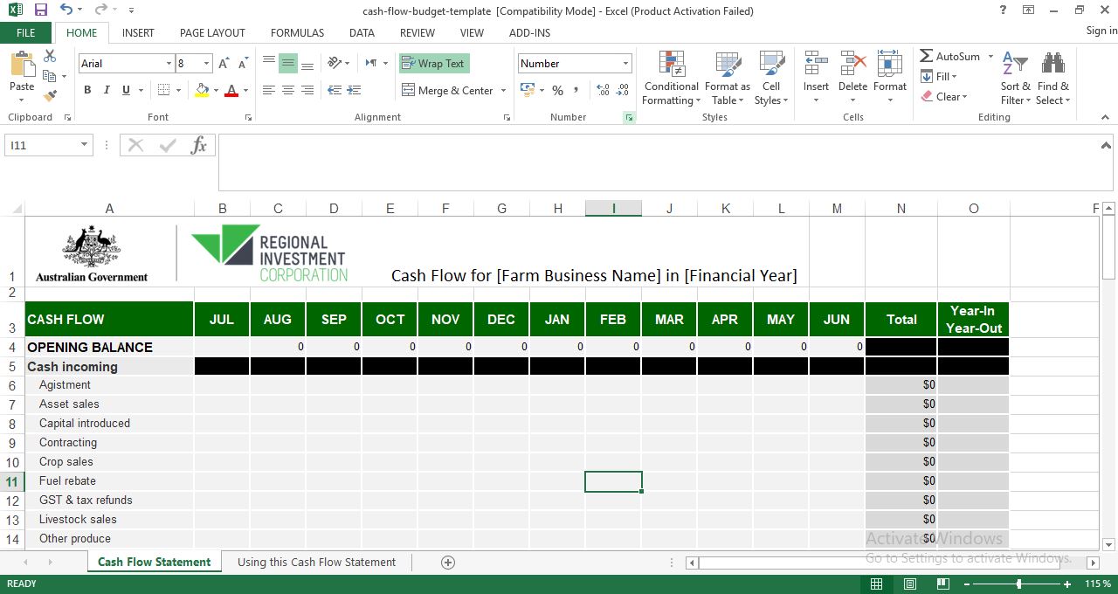Screen dimensions: 1118x594
Task: Open the Number format dropdown
Action: pyautogui.click(x=625, y=64)
